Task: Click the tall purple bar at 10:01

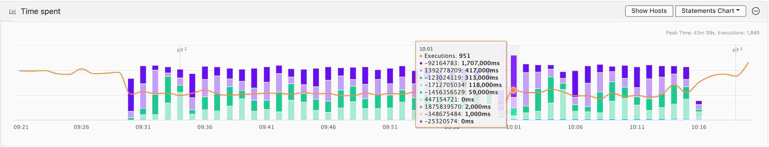Action: tap(514, 76)
